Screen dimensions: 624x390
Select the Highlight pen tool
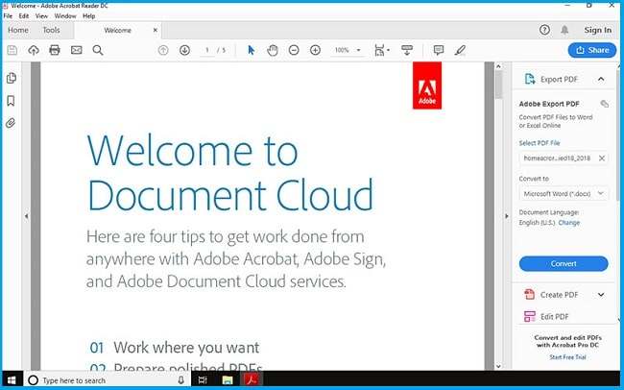coord(460,50)
